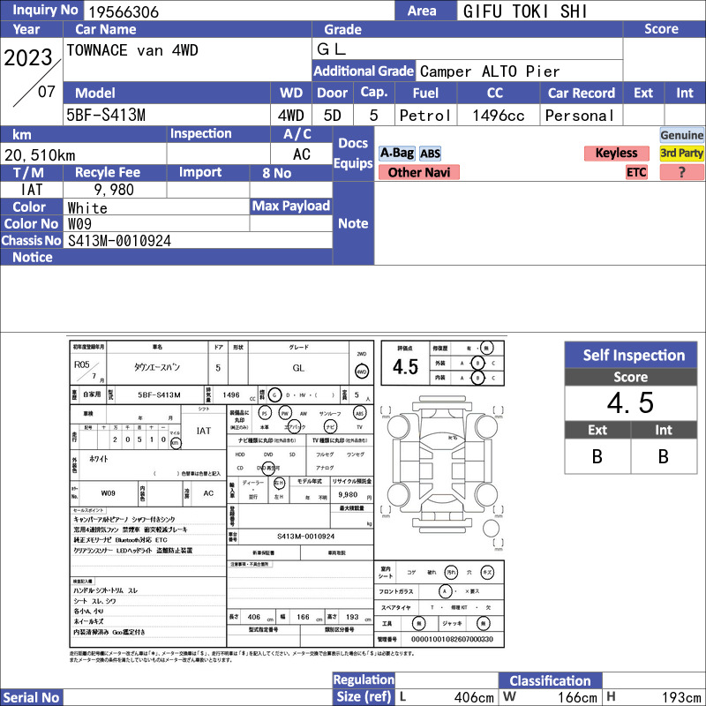This screenshot has height=706, width=706.
Task: Click the car record value Personal
Action: pos(580,116)
